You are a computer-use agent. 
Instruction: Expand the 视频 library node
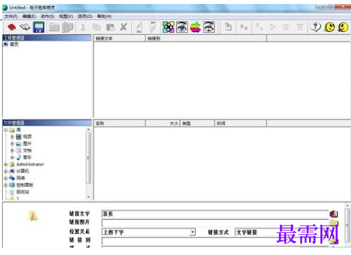[12, 137]
